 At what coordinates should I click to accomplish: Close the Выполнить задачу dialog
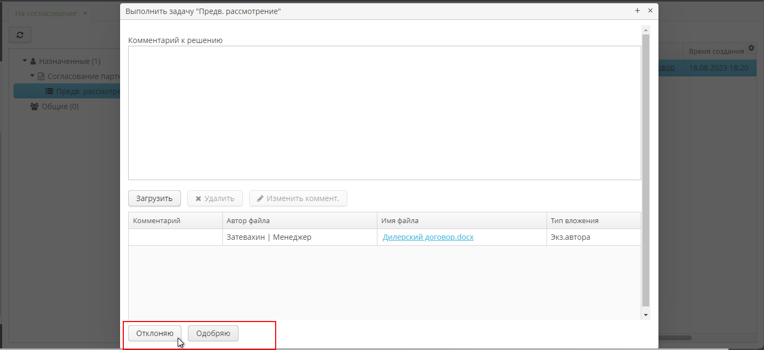650,11
